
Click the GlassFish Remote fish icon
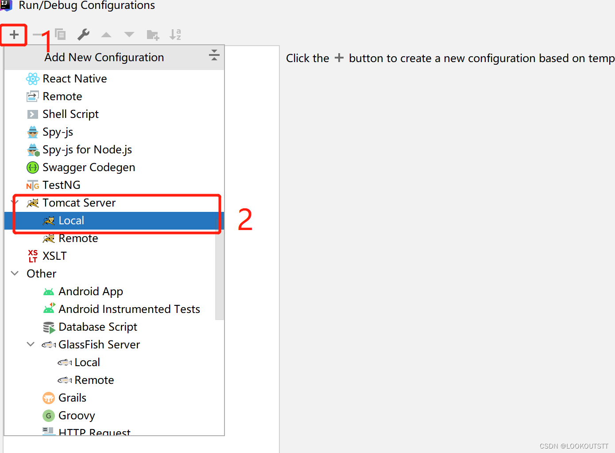pyautogui.click(x=65, y=380)
